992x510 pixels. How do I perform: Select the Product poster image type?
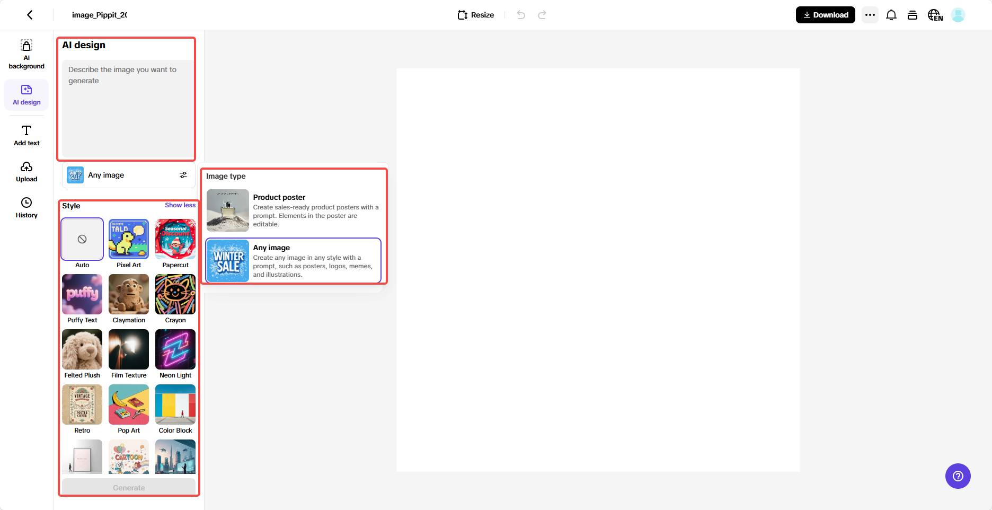[293, 210]
